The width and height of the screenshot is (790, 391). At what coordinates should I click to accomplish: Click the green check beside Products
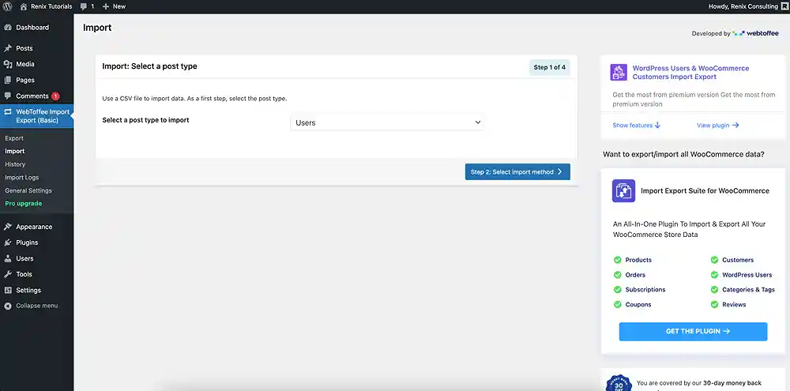(617, 260)
